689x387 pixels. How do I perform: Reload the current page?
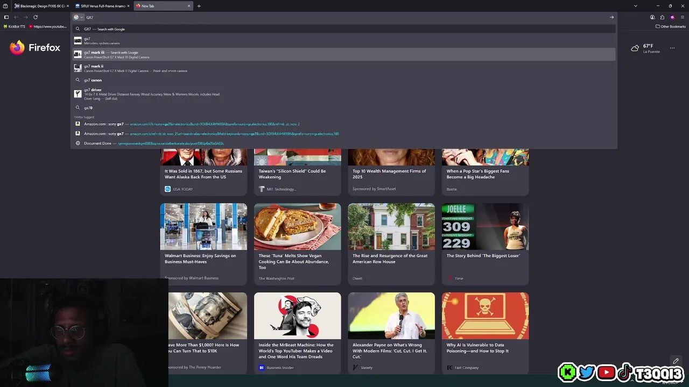[36, 17]
